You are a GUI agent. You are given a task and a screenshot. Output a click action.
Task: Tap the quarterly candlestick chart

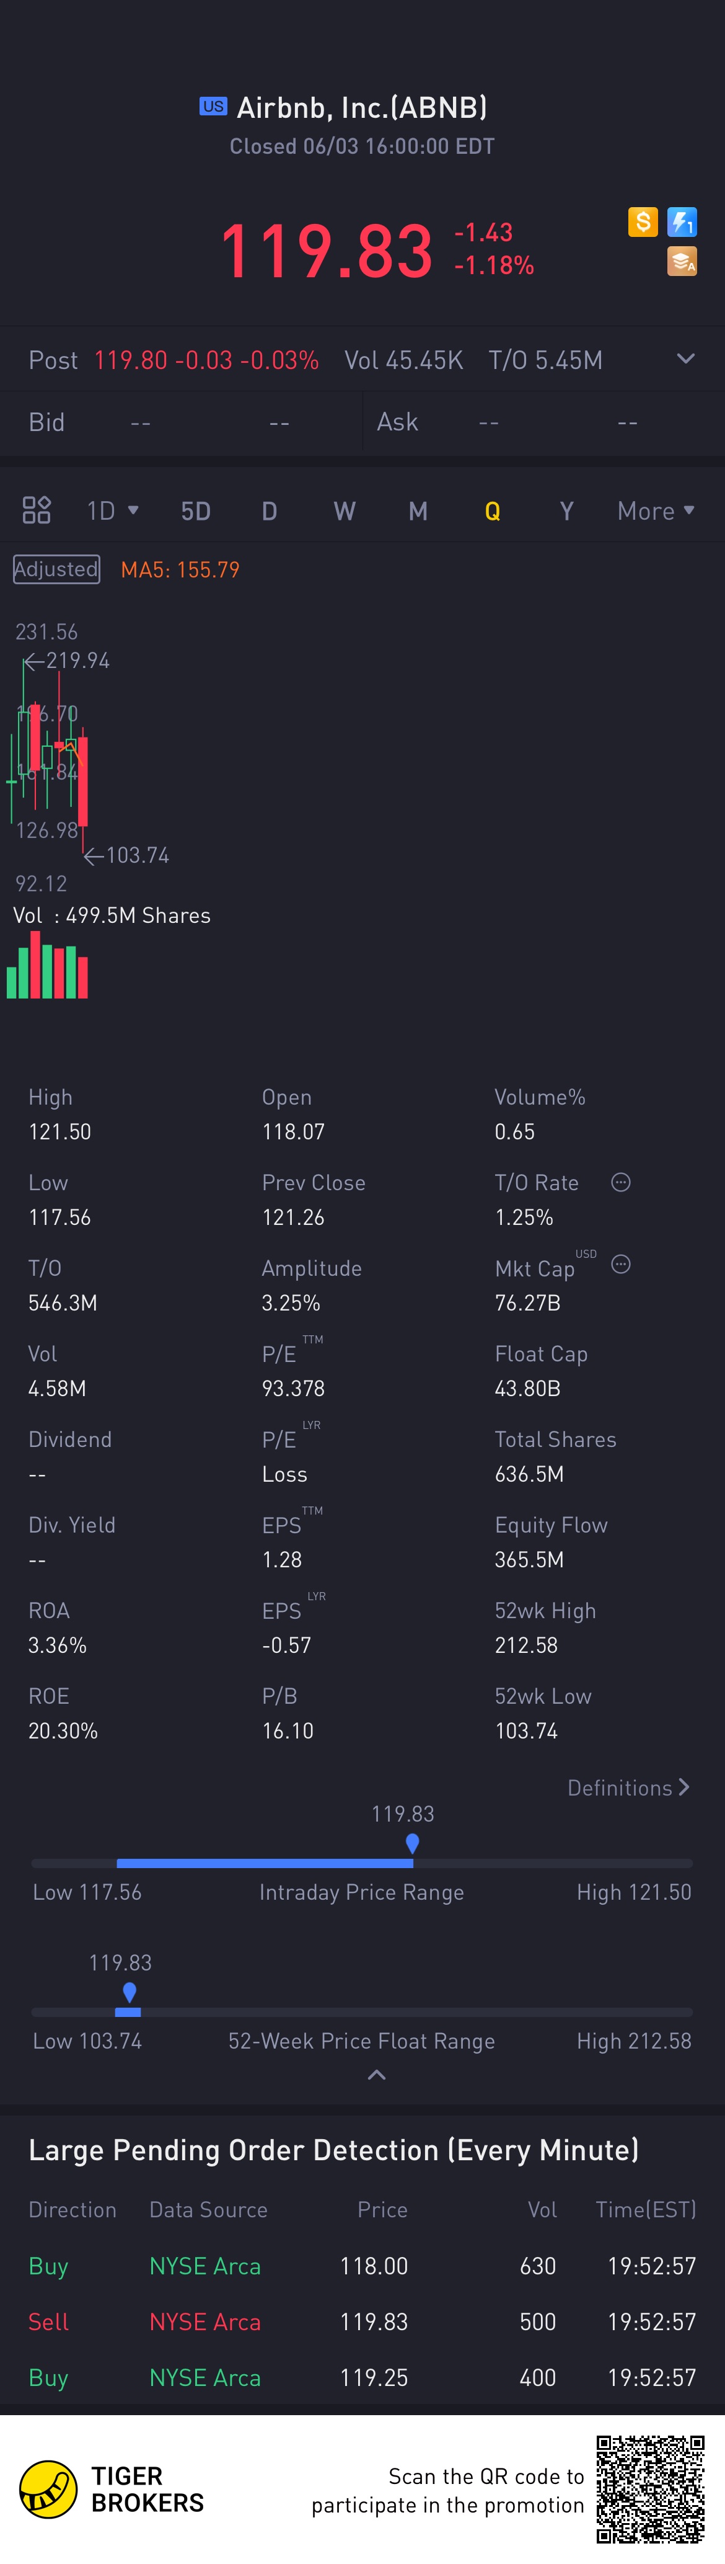50,757
